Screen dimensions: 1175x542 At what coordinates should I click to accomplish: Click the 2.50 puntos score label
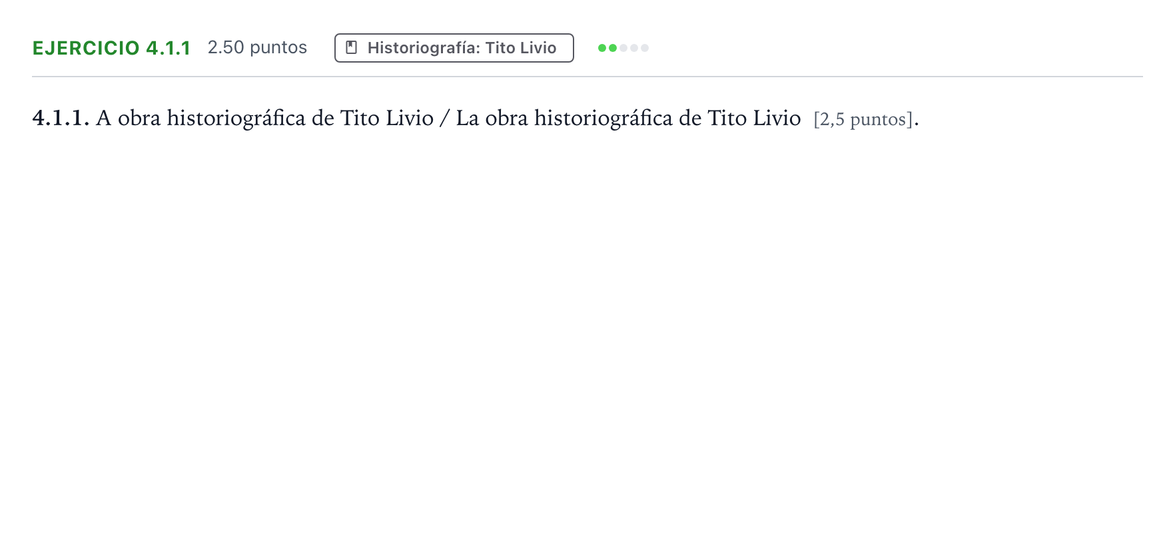tap(257, 47)
